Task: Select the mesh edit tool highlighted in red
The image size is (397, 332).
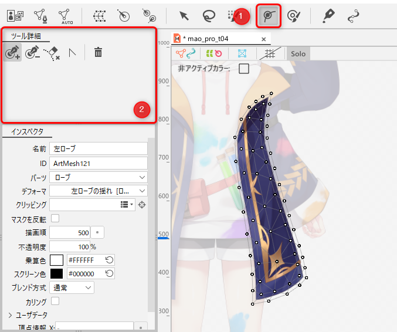Action: pyautogui.click(x=269, y=15)
